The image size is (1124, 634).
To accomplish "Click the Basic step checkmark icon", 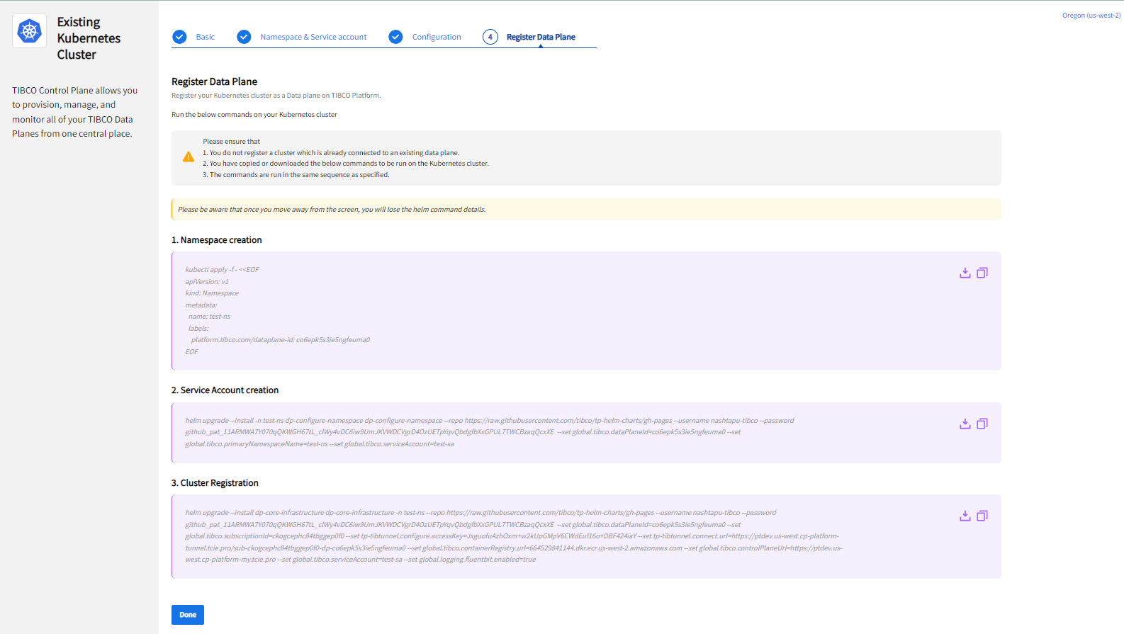I will coord(180,37).
